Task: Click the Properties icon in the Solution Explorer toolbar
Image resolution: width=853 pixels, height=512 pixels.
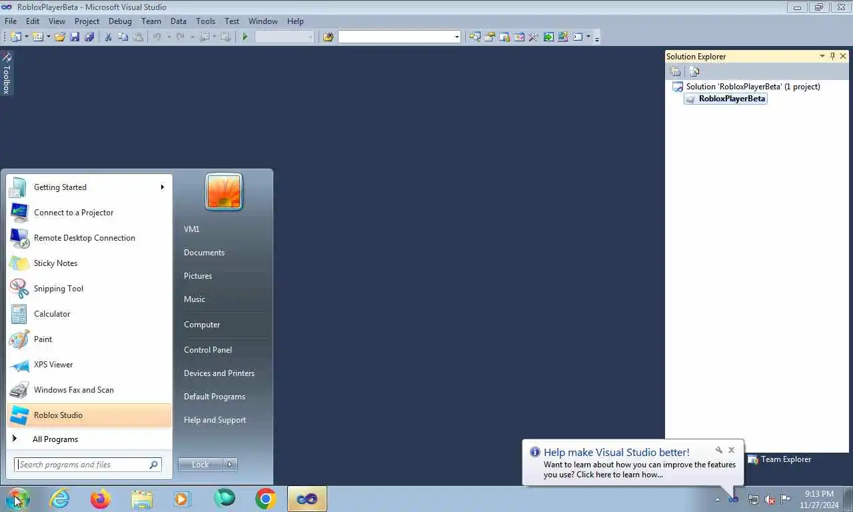Action: 675,72
